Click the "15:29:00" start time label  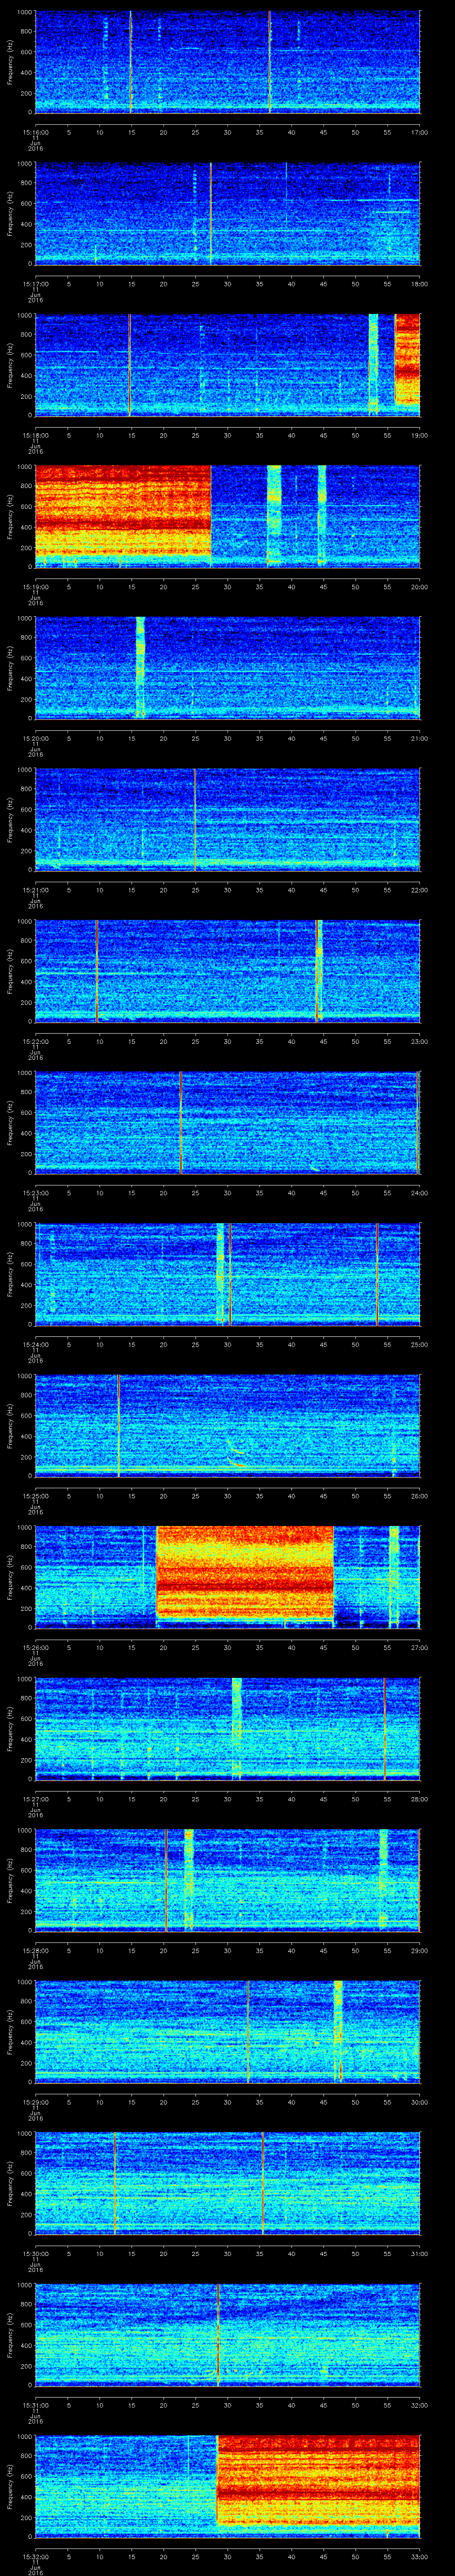[x=35, y=2101]
